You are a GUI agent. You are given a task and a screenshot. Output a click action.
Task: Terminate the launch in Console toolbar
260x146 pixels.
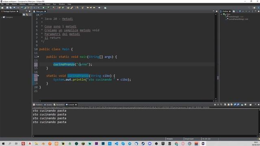tap(215, 105)
